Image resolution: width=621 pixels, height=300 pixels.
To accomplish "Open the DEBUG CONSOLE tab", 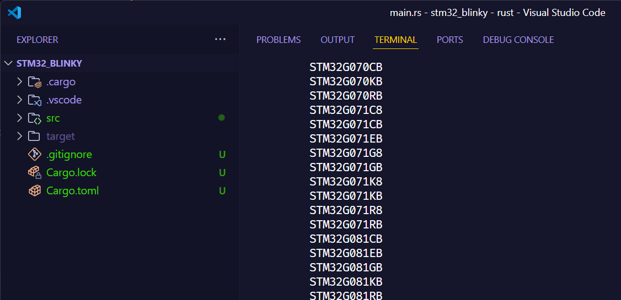I will [518, 40].
